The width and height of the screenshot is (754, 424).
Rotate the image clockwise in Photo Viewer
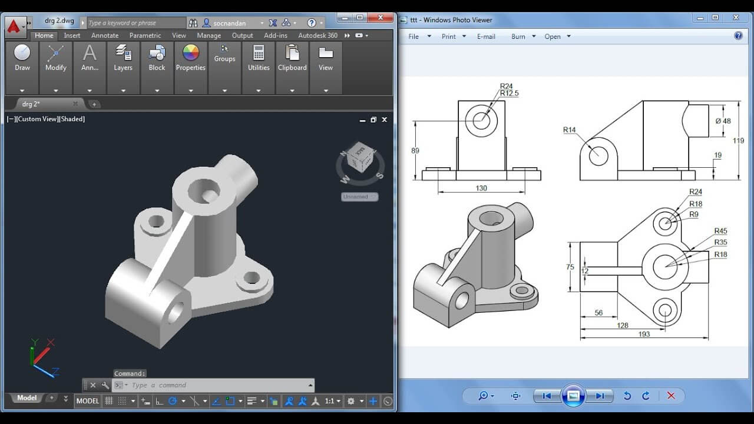tap(647, 396)
